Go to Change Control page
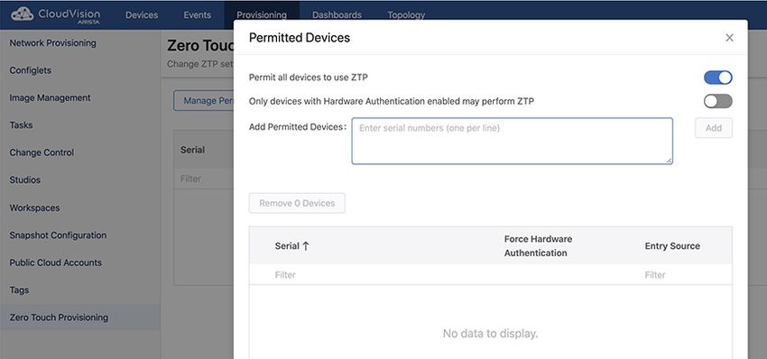 click(x=42, y=152)
